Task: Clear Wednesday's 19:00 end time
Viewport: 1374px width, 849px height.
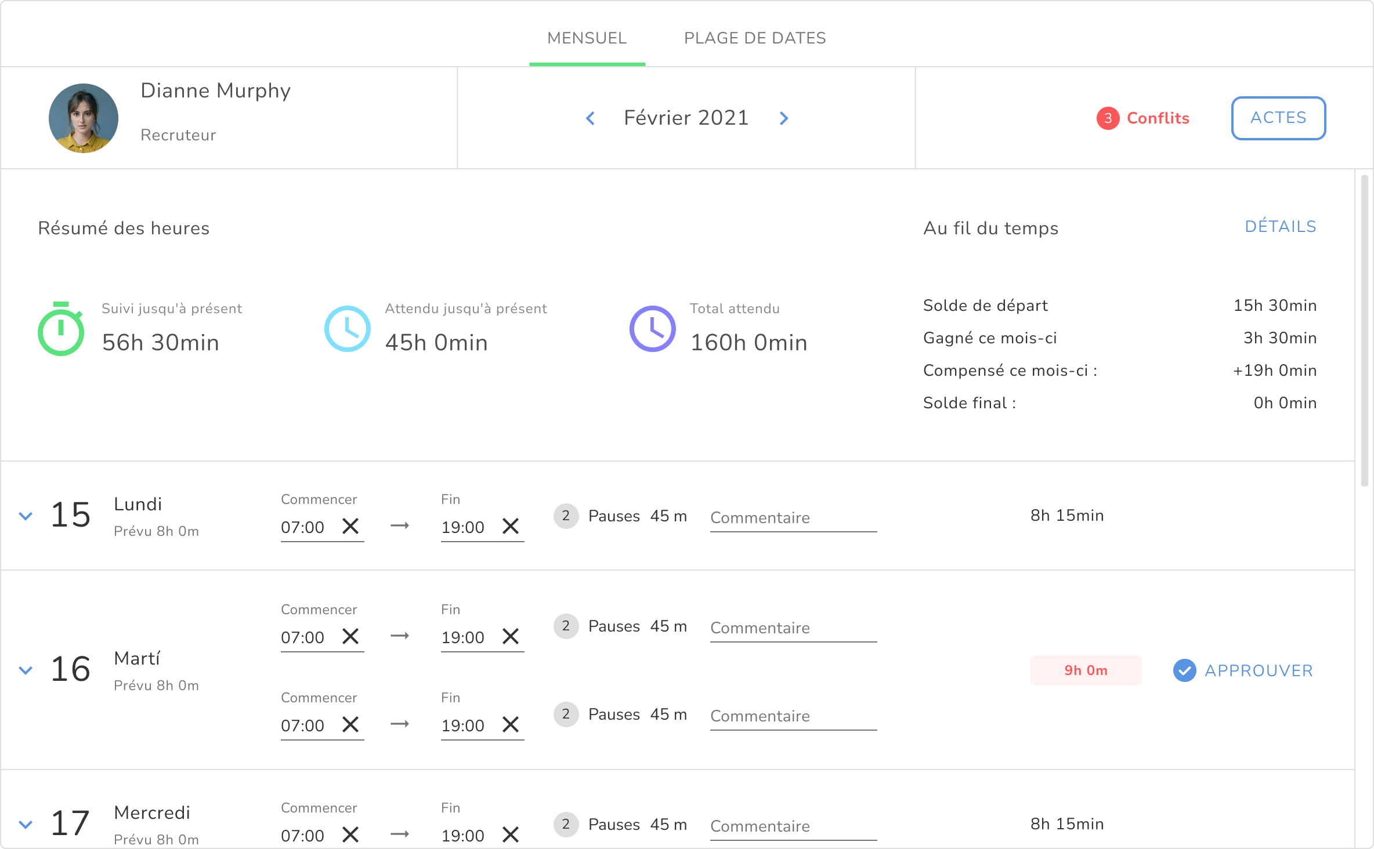Action: point(511,835)
